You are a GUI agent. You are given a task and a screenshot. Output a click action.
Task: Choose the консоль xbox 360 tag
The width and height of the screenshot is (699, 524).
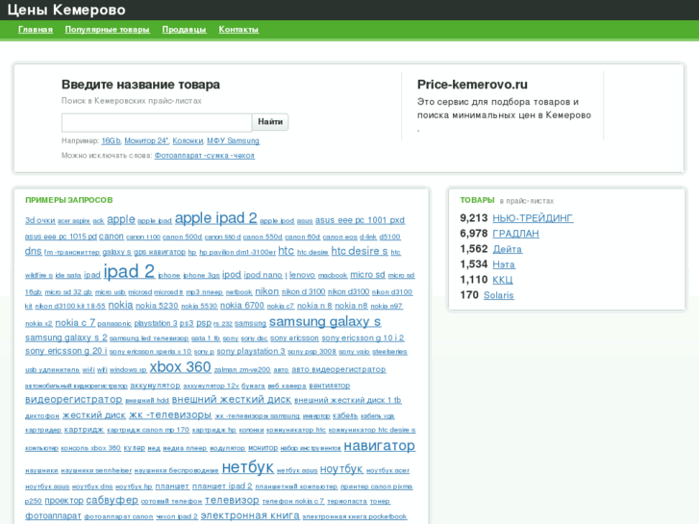pyautogui.click(x=91, y=448)
